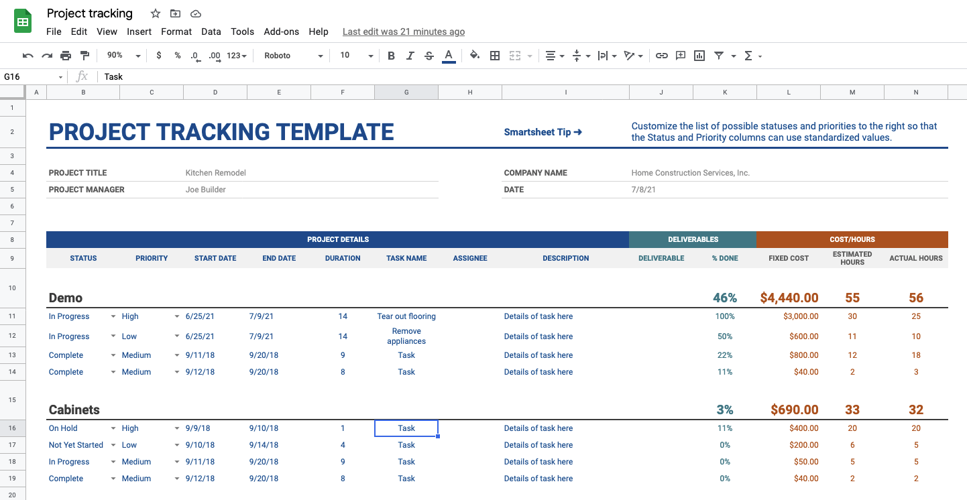The width and height of the screenshot is (967, 500).
Task: Open the text color picker
Action: pyautogui.click(x=449, y=56)
